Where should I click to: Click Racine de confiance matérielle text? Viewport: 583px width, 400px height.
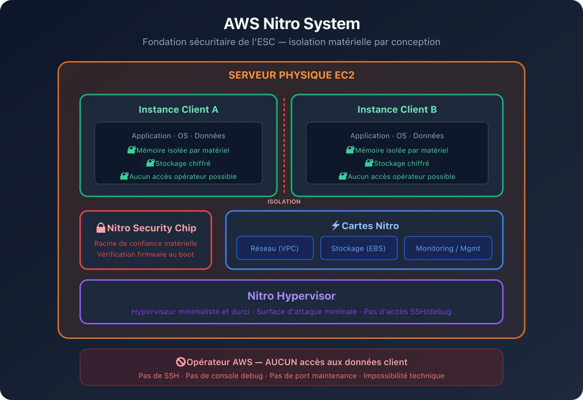pyautogui.click(x=146, y=243)
